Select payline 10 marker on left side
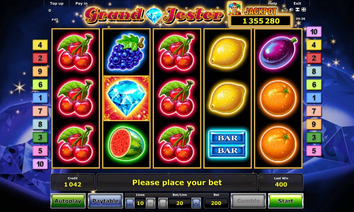This screenshot has width=354, height=212. (x=40, y=164)
